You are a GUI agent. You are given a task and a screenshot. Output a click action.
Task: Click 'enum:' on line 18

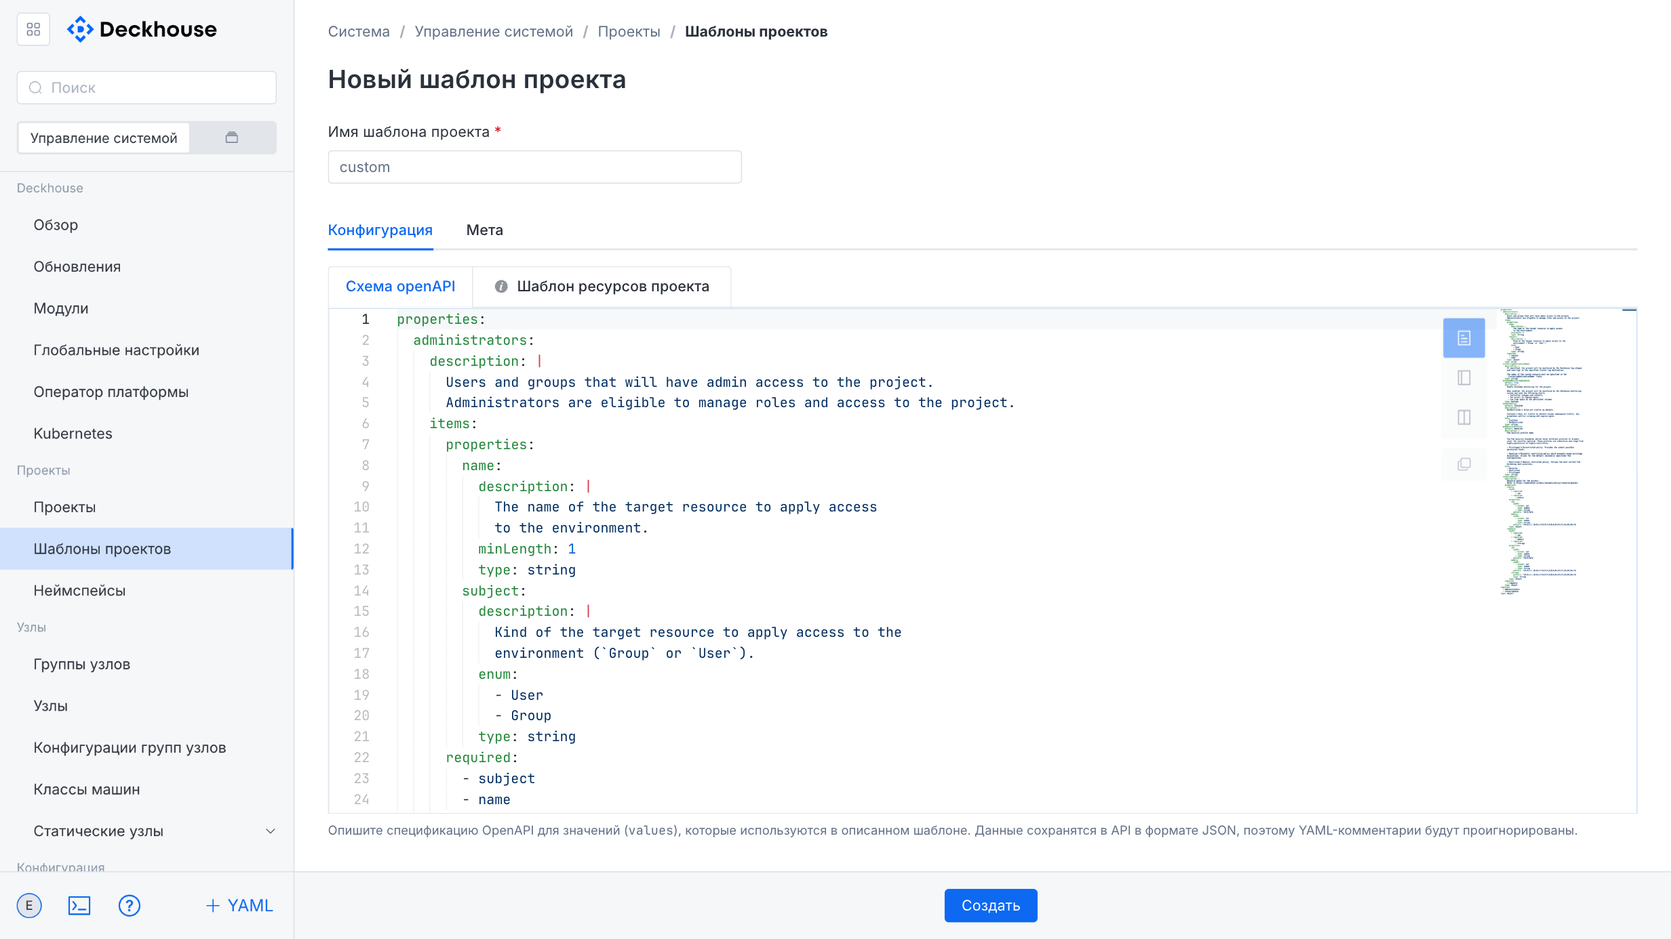[x=498, y=674]
